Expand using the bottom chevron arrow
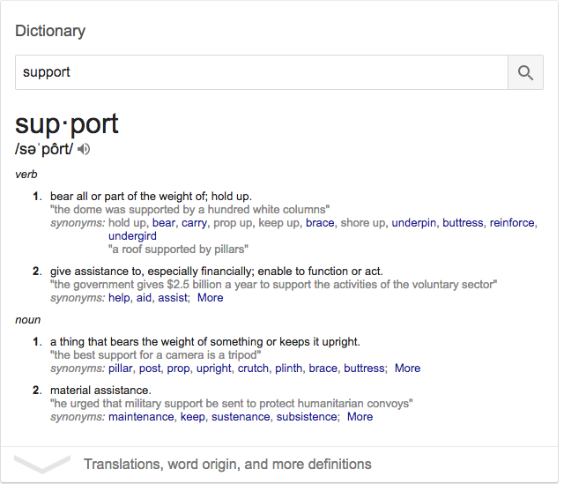The width and height of the screenshot is (564, 484). pyautogui.click(x=42, y=464)
